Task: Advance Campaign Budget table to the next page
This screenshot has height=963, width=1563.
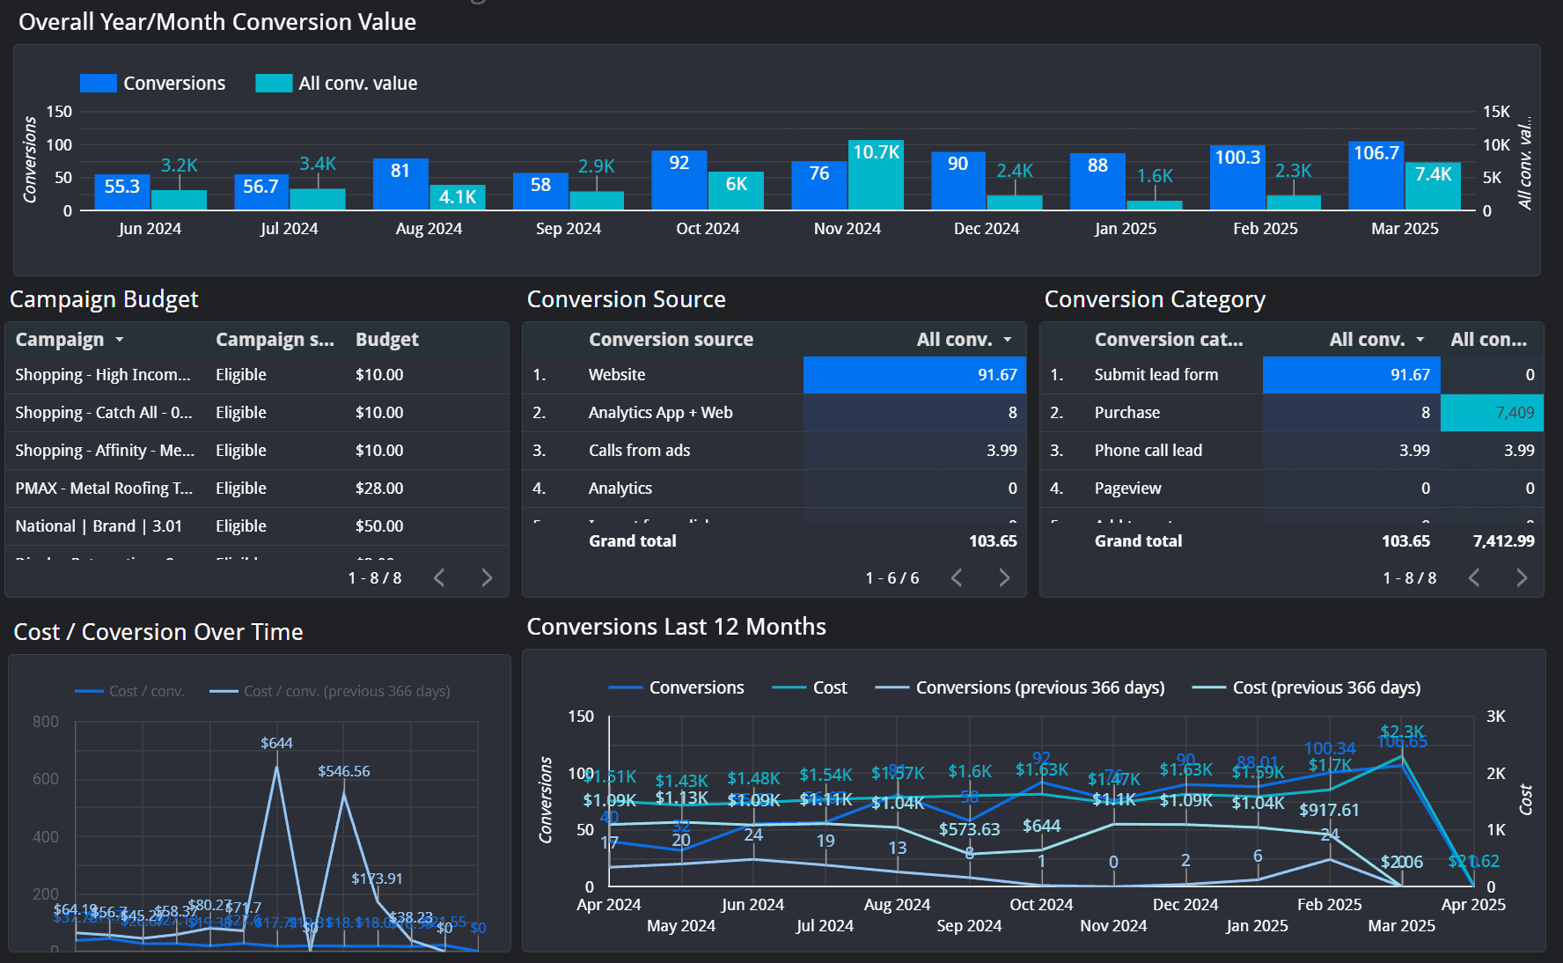Action: [x=487, y=577]
